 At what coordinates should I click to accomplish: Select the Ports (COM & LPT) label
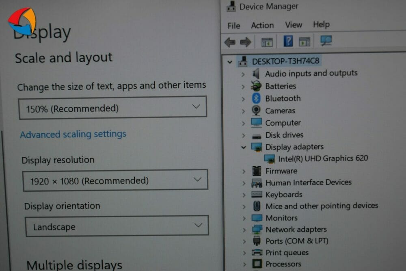coord(297,241)
